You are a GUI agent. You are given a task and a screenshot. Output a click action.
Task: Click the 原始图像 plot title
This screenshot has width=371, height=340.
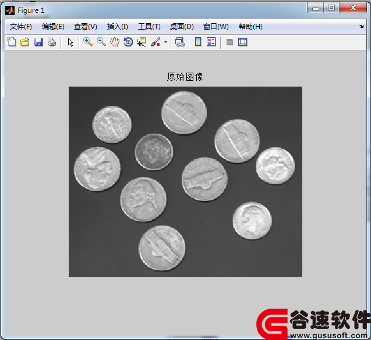185,77
